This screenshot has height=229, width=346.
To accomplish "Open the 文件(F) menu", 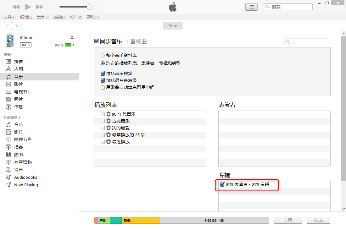I will click(10, 17).
